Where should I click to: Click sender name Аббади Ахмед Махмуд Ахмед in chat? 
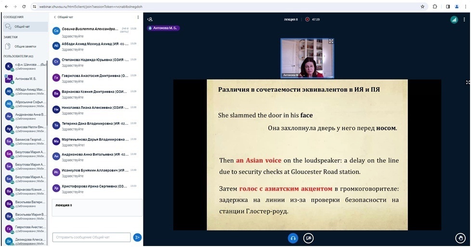tap(95, 44)
